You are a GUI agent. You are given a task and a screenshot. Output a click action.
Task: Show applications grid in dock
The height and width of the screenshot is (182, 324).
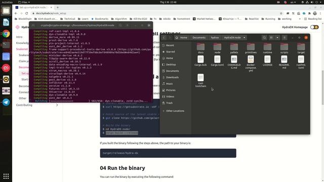6,176
